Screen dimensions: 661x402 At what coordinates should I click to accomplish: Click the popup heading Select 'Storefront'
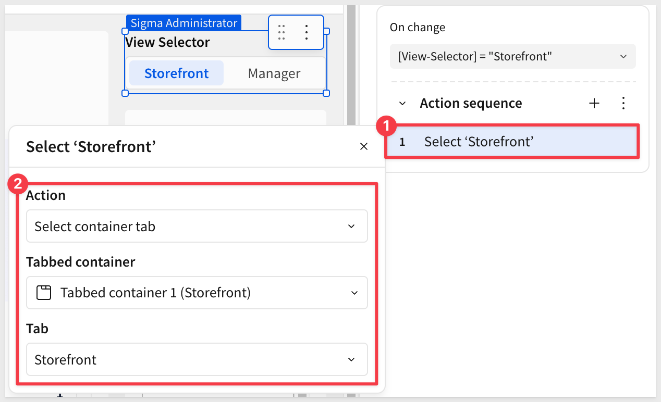(91, 147)
